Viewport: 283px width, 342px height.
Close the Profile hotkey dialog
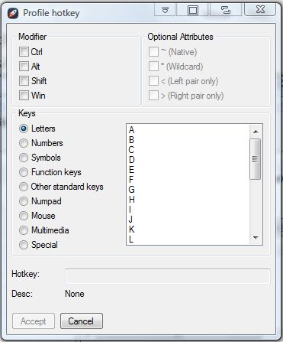coord(260,9)
